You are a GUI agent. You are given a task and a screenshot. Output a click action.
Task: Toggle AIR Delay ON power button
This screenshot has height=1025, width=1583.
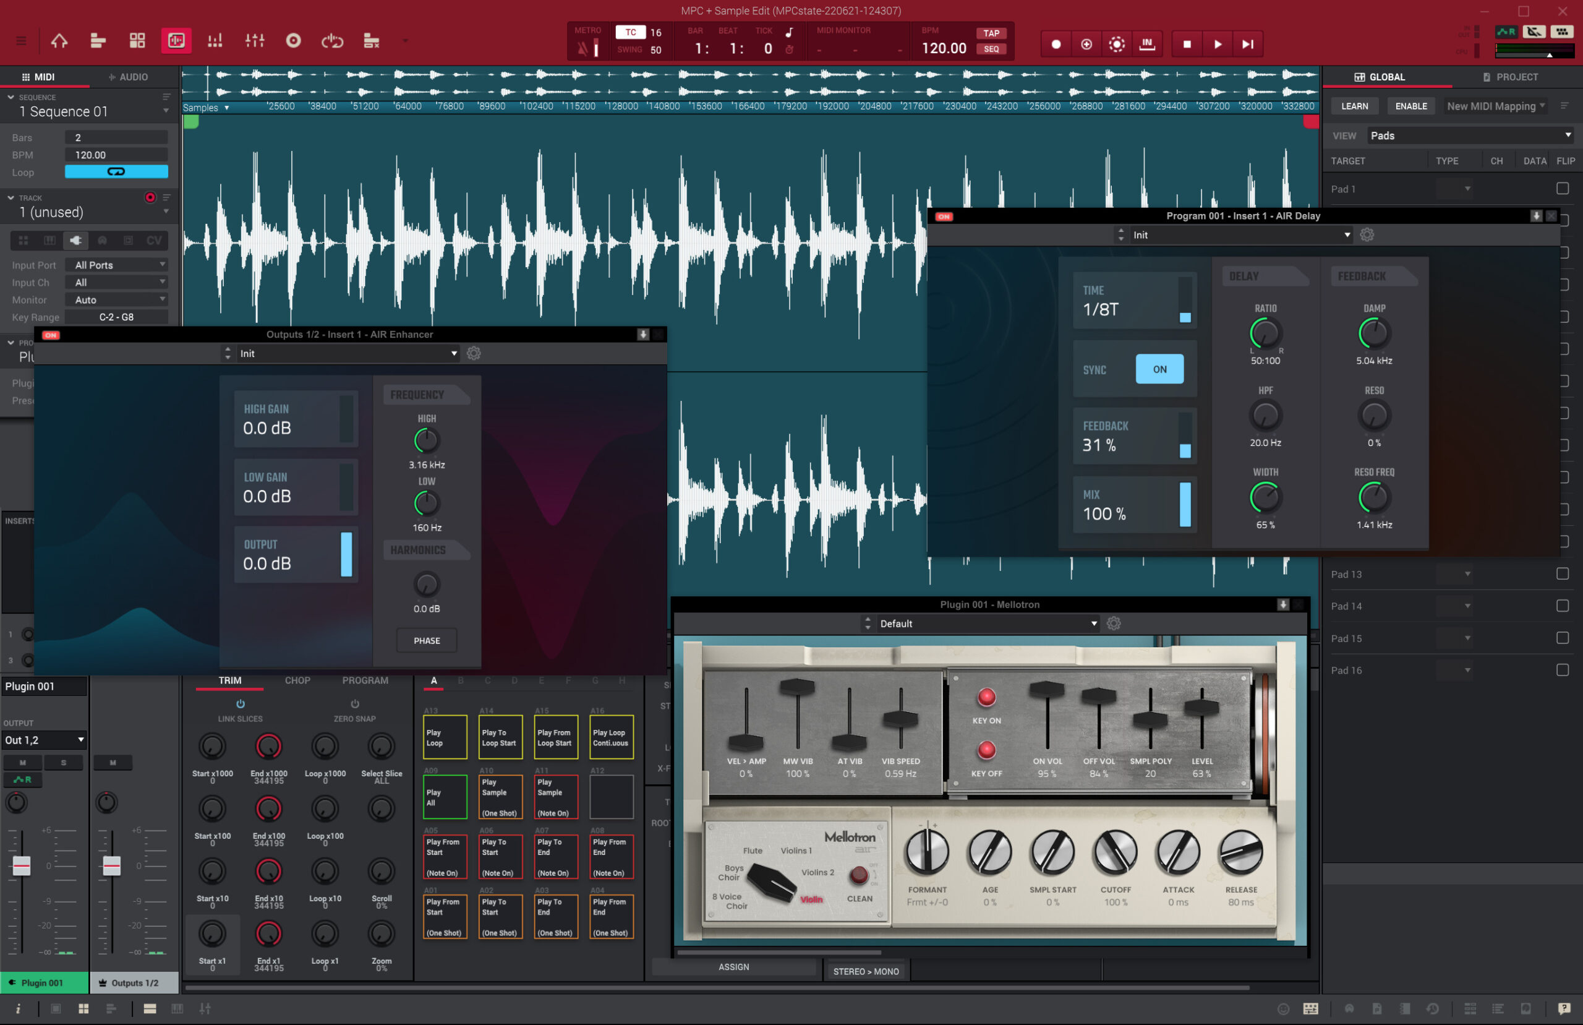point(944,217)
